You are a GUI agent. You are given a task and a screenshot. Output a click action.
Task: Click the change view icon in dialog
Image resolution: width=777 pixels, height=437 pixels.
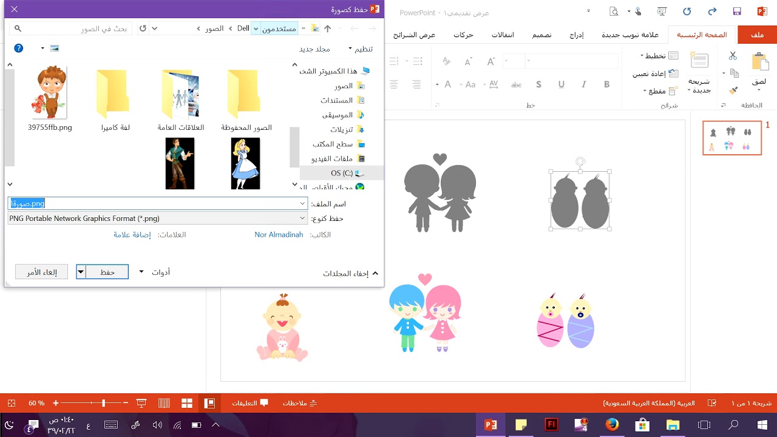tap(55, 48)
